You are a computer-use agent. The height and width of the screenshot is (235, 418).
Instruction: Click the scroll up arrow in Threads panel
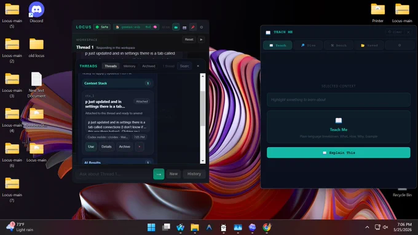click(203, 76)
